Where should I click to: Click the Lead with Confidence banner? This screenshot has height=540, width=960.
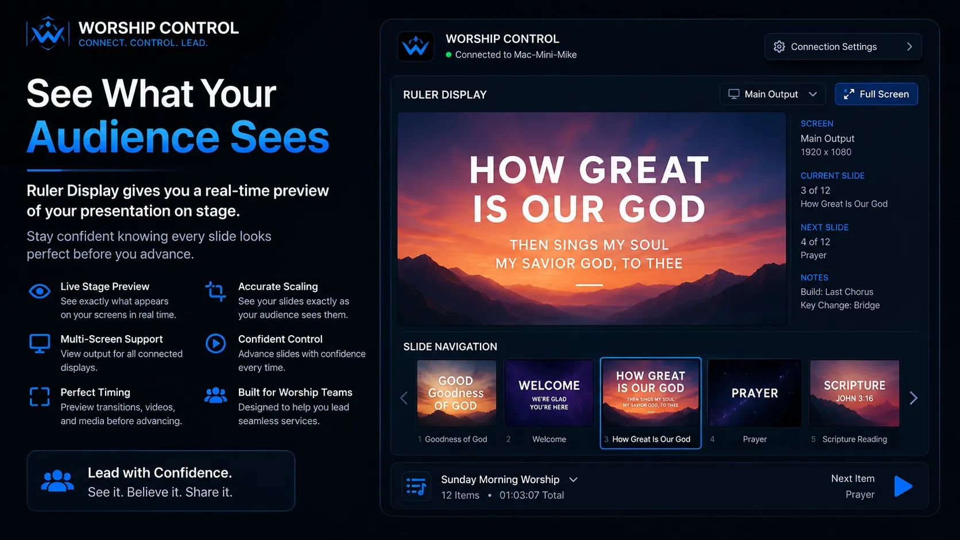coord(161,481)
